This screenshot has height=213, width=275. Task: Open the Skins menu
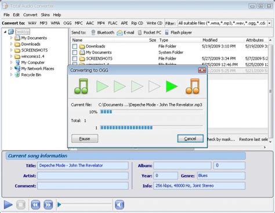(45, 15)
